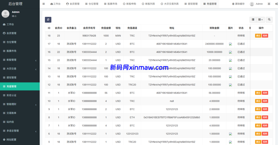Approve recharge ID 18 with 通过
Screen dimensions: 278x145
(x=258, y=36)
